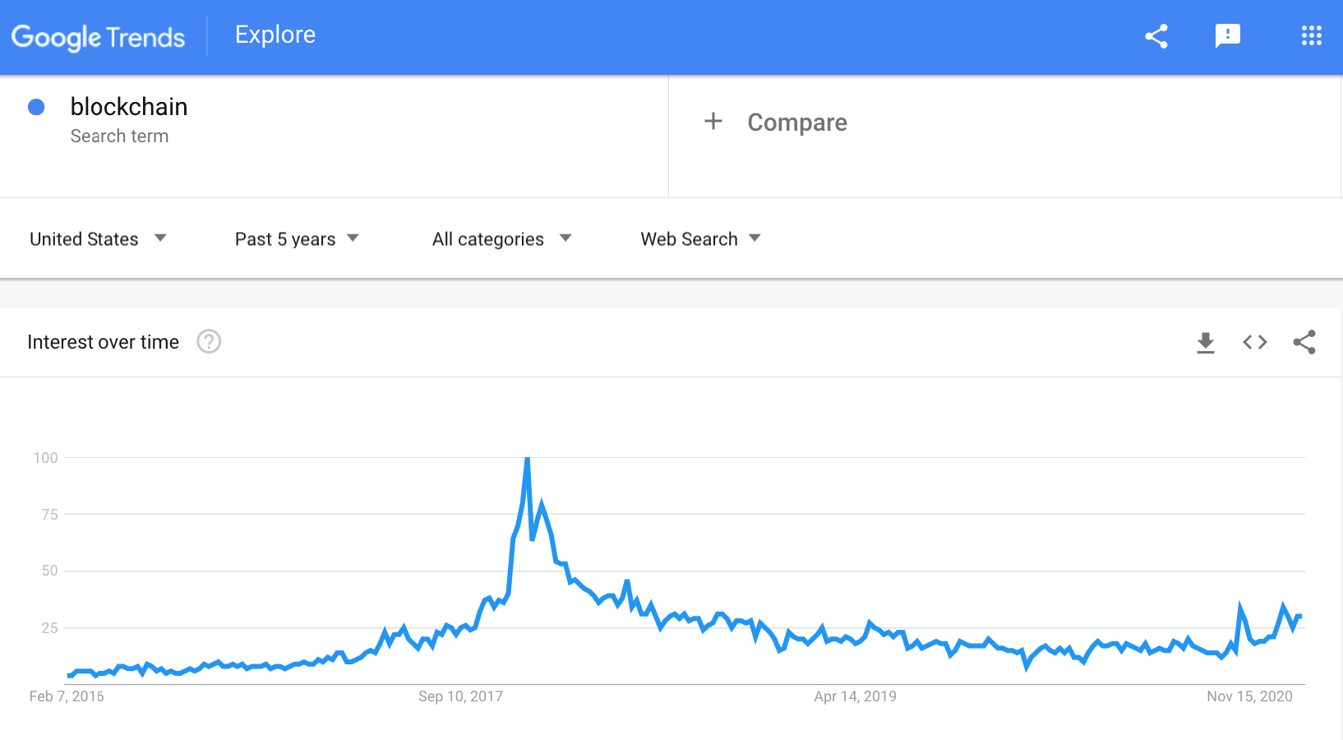The width and height of the screenshot is (1343, 740).
Task: Edit the blockchain search term
Action: [129, 107]
